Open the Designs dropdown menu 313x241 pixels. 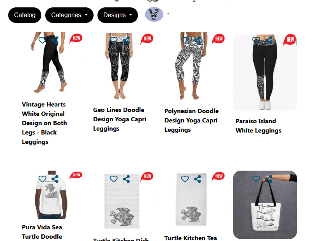point(118,15)
